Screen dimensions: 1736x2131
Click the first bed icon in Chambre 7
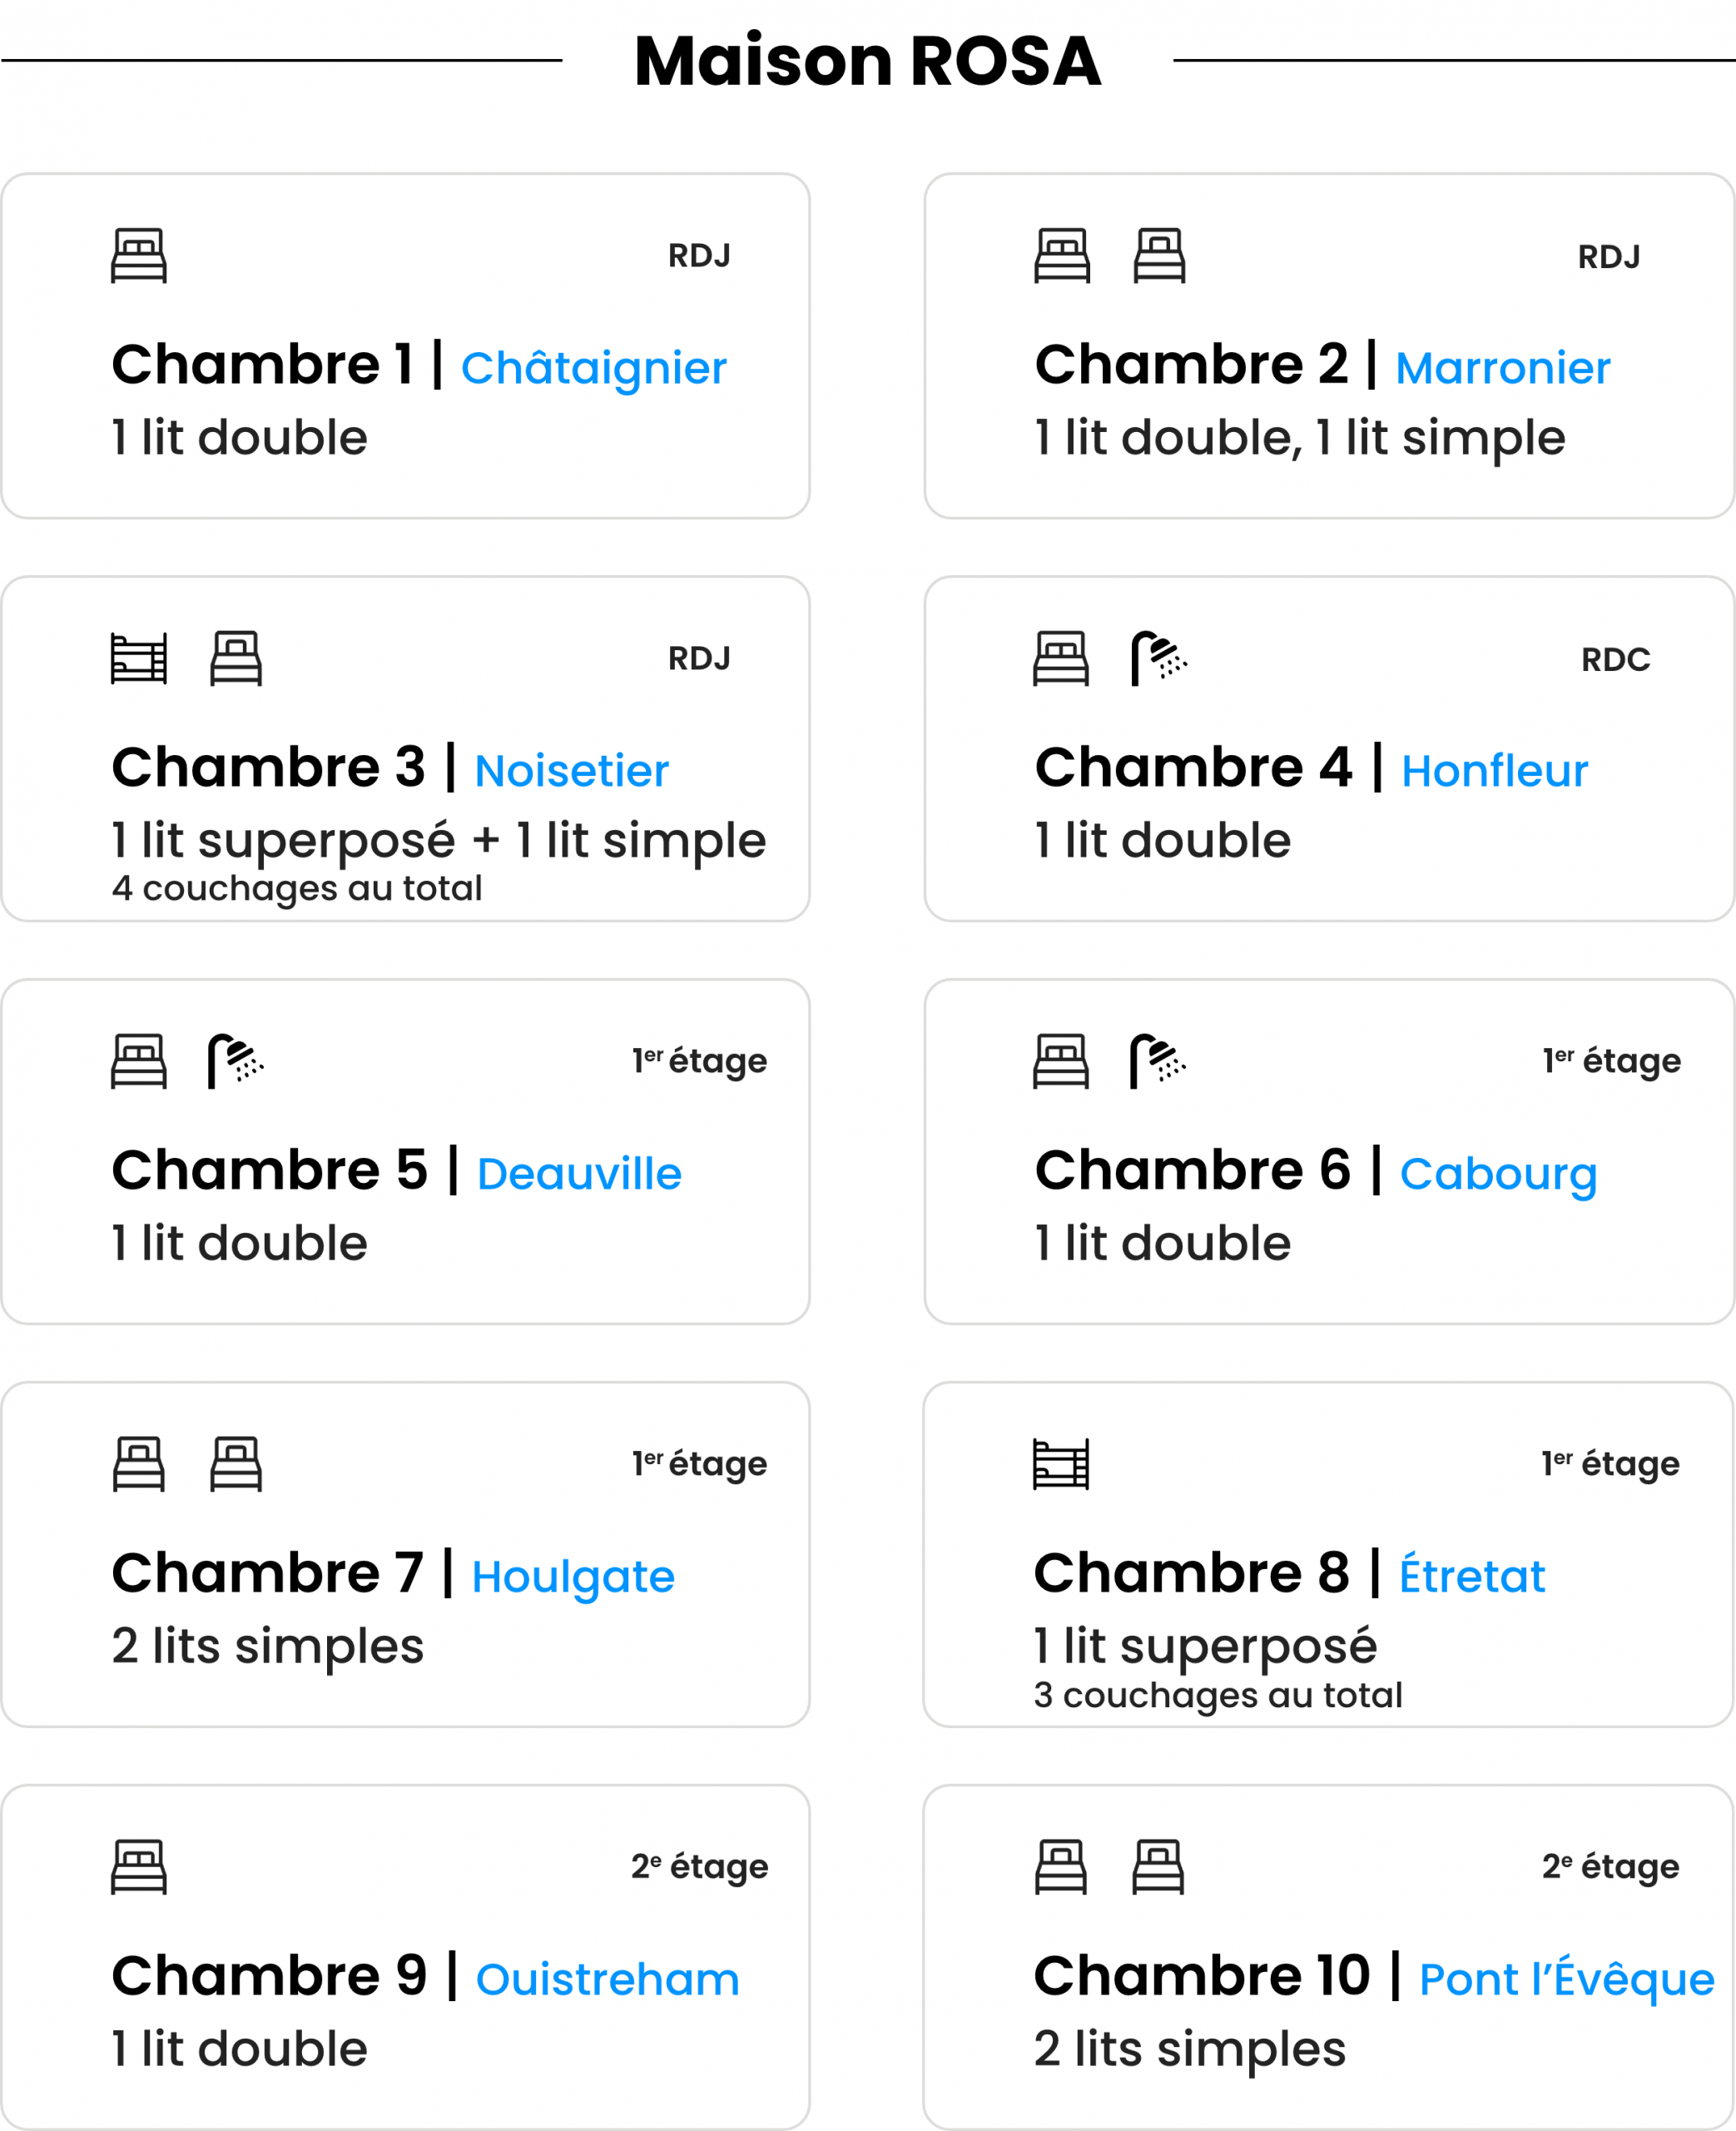(x=138, y=1464)
